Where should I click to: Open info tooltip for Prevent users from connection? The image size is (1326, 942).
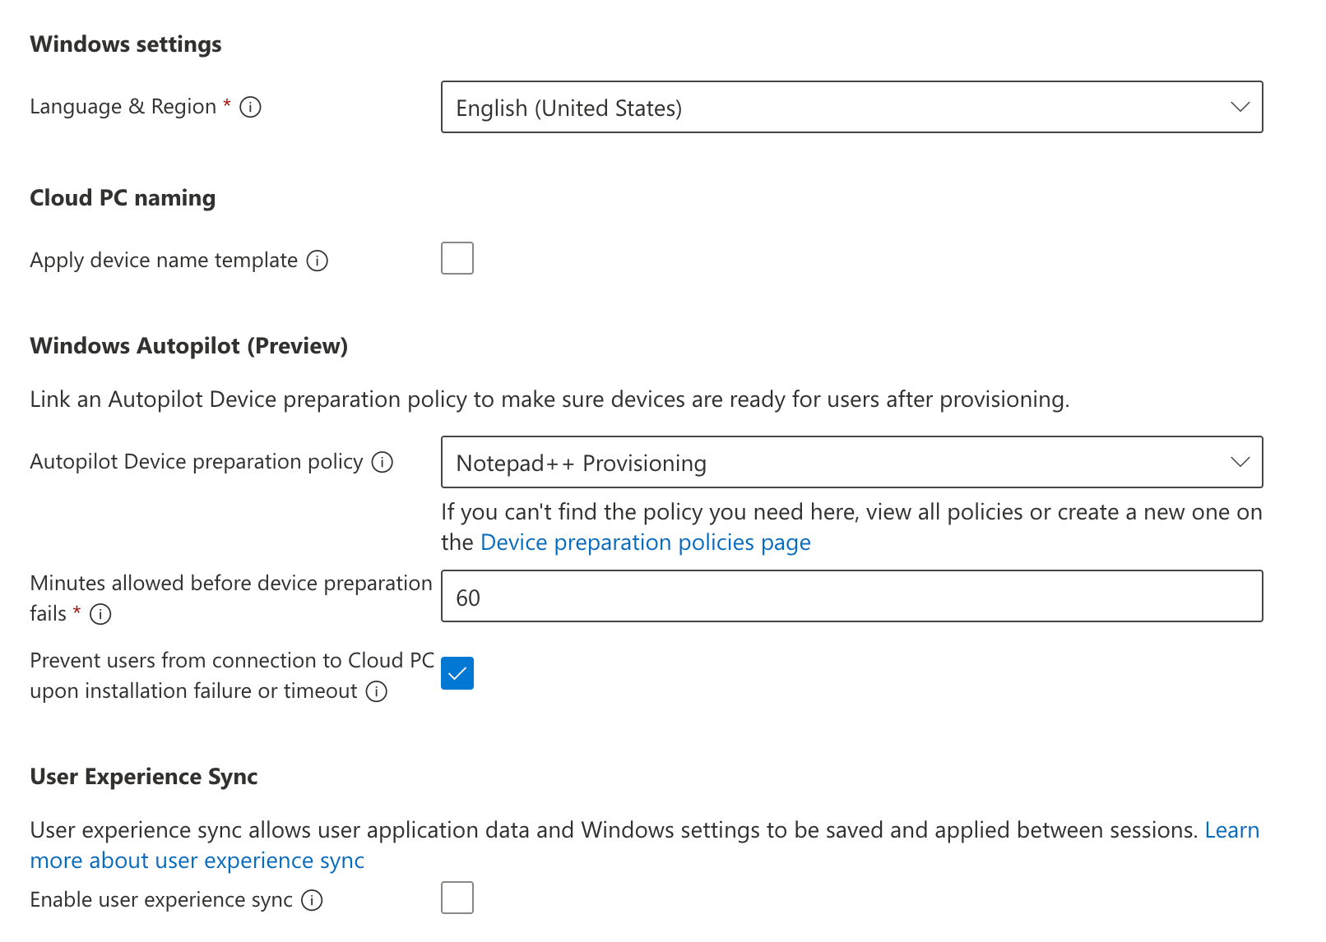pyautogui.click(x=376, y=691)
